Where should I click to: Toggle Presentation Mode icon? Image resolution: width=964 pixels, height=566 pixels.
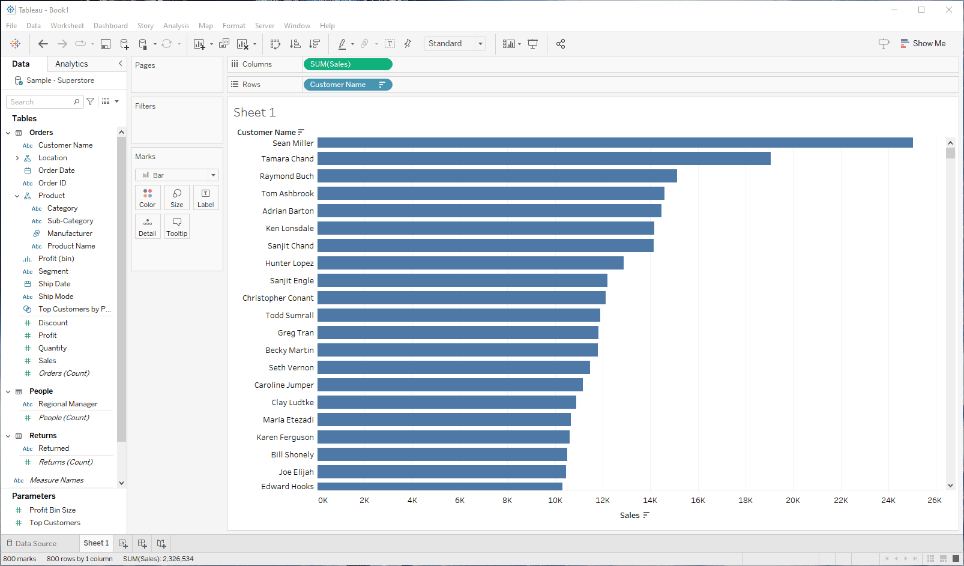532,44
